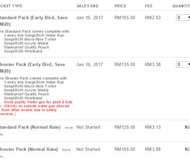Open Standard Pack Early Bird quantity dropdown
Viewport: 190px width, 164px height.
coord(183,18)
